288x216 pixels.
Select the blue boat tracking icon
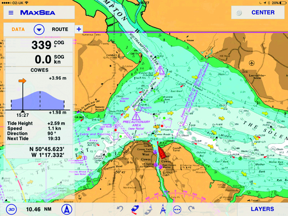tap(135, 210)
